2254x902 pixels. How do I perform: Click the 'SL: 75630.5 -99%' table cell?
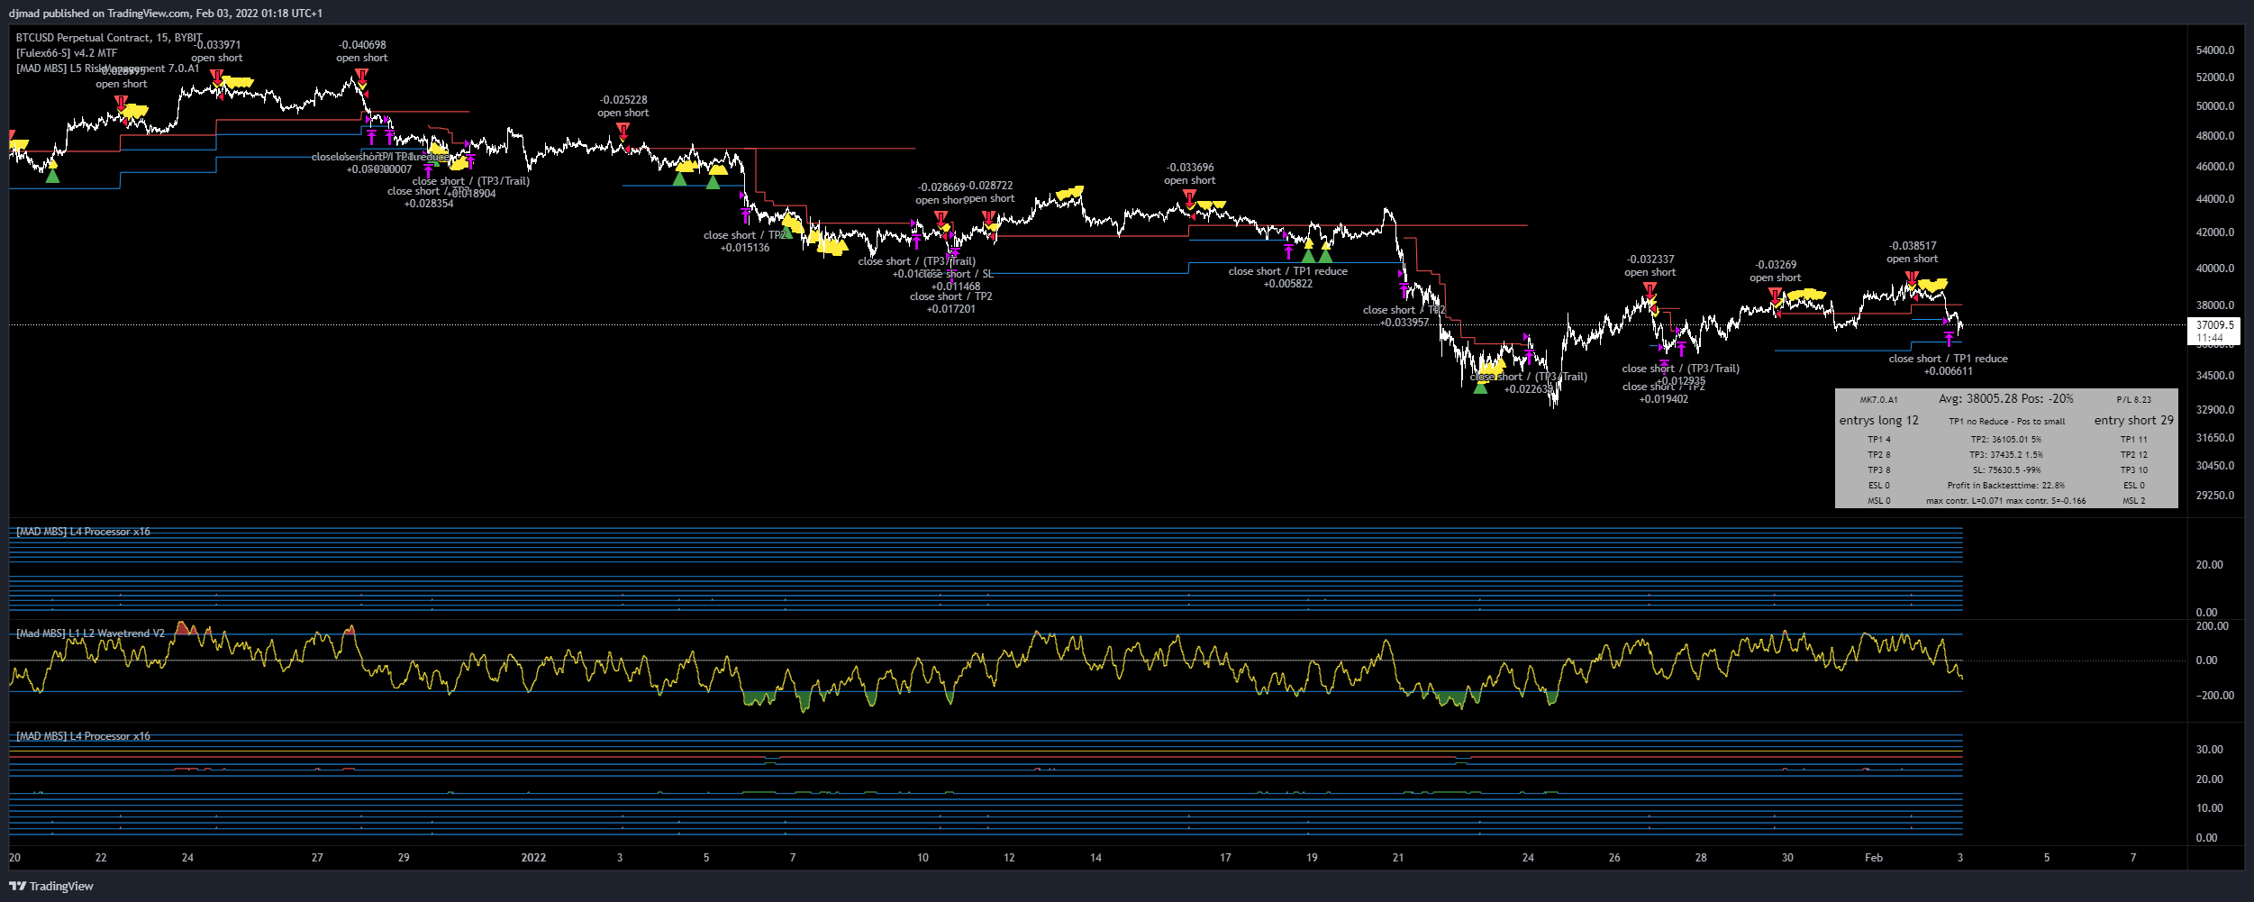point(2006,470)
